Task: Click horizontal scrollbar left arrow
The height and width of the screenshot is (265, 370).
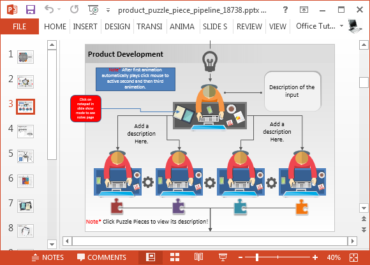Action: tap(67, 241)
